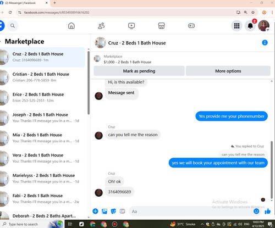Viewport: 275px width, 228px height.
Task: Click the message 'yes we will book your appointment'
Action: click(218, 163)
